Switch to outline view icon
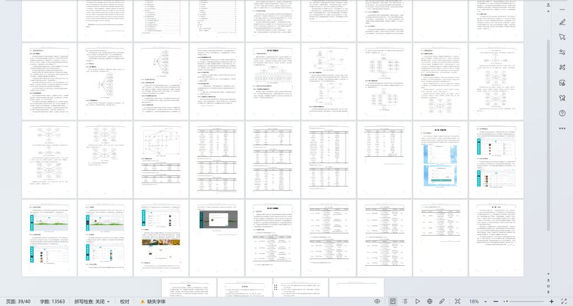The height and width of the screenshot is (306, 573). pyautogui.click(x=405, y=302)
